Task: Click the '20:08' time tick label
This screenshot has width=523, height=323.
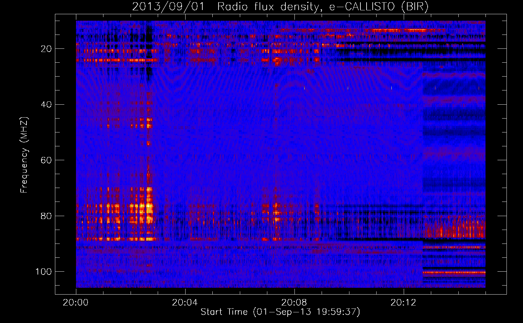Action: [294, 302]
